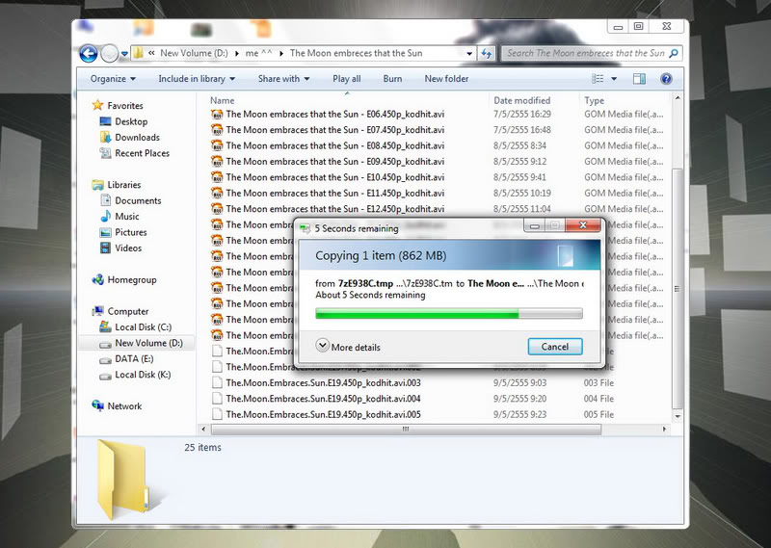Select DATA (E:) drive
Viewport: 771px width, 548px height.
[134, 359]
